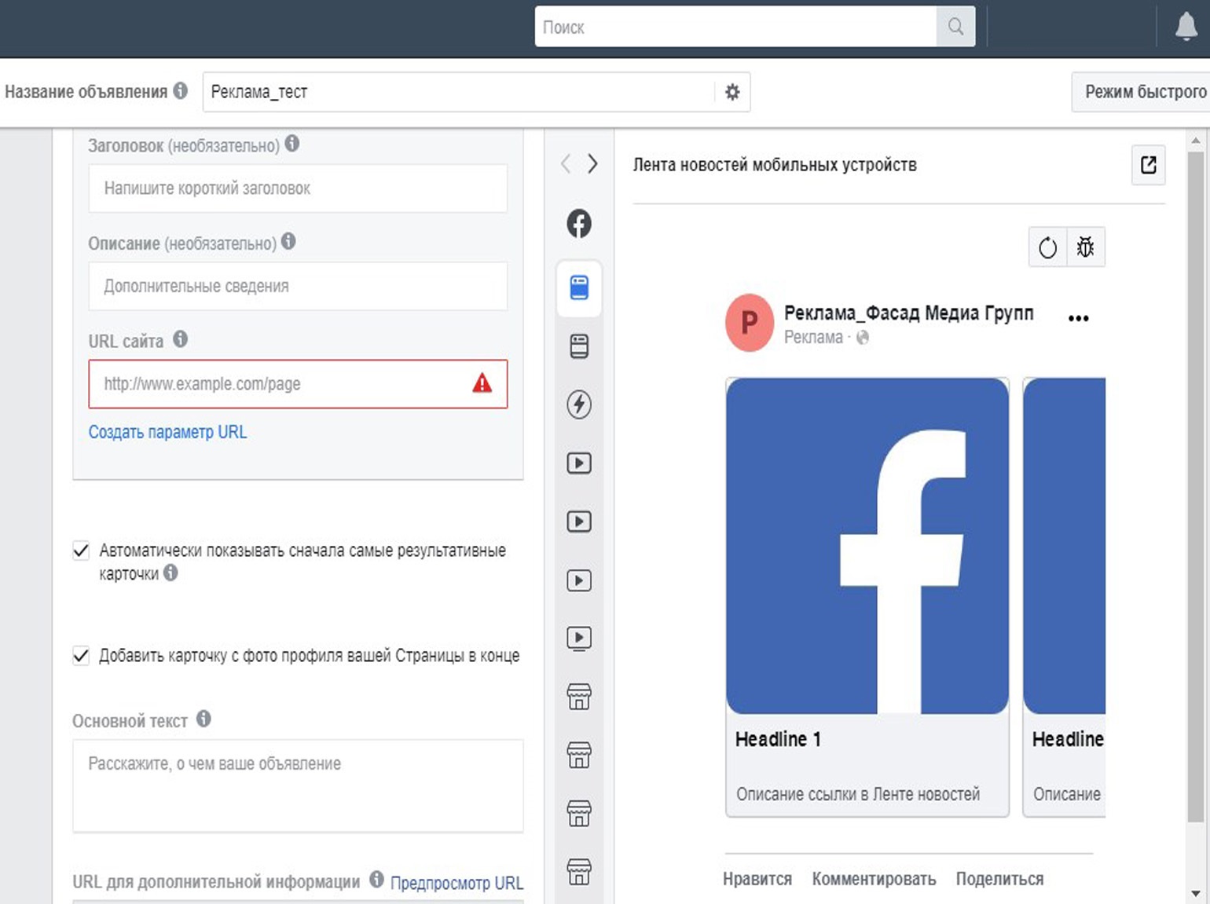1210x904 pixels.
Task: Refresh the ad preview
Action: [1047, 248]
